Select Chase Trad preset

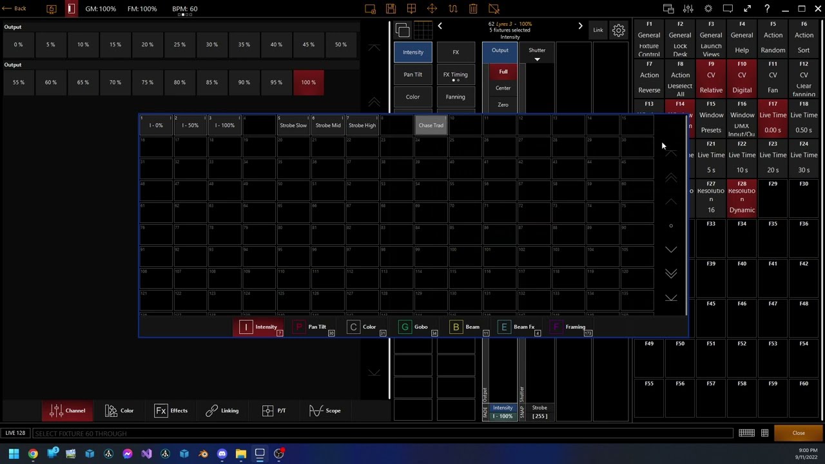[x=431, y=126]
